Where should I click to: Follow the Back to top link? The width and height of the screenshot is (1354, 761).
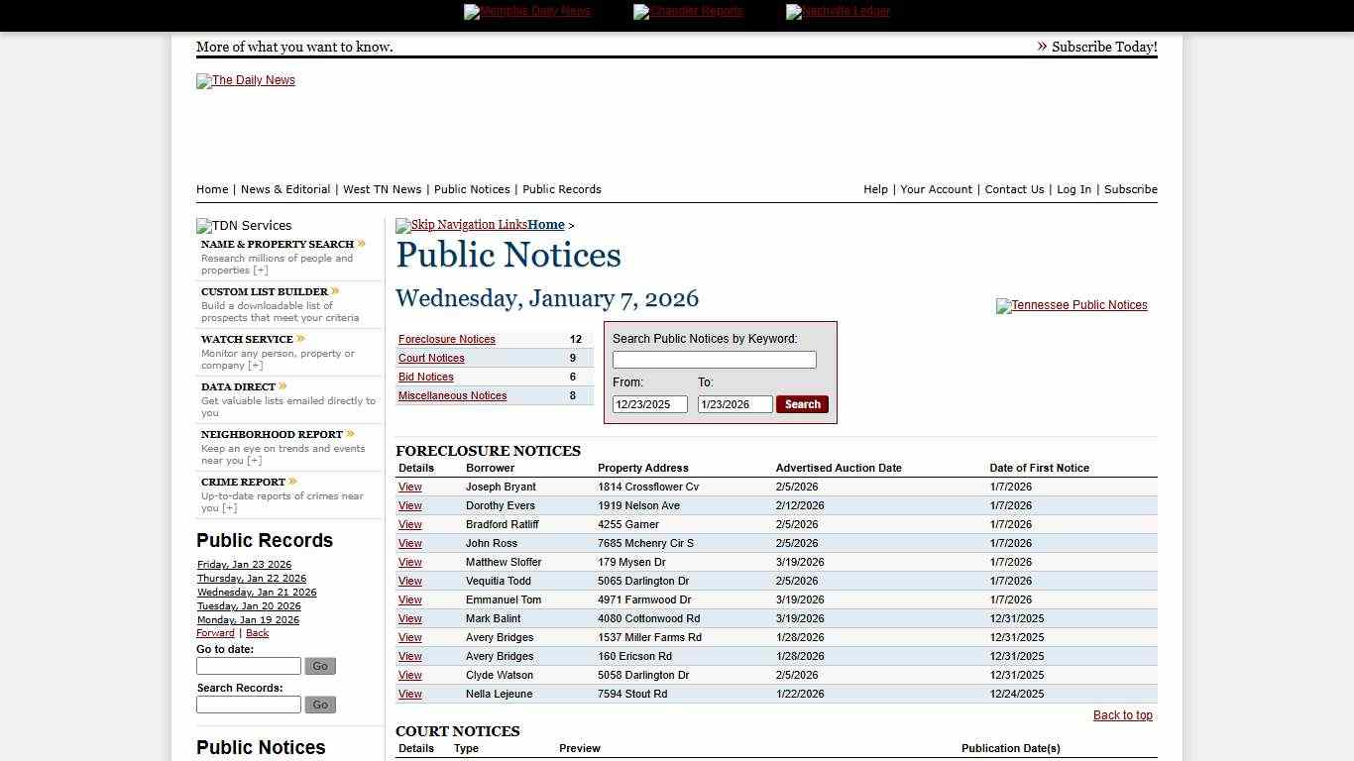click(1122, 714)
